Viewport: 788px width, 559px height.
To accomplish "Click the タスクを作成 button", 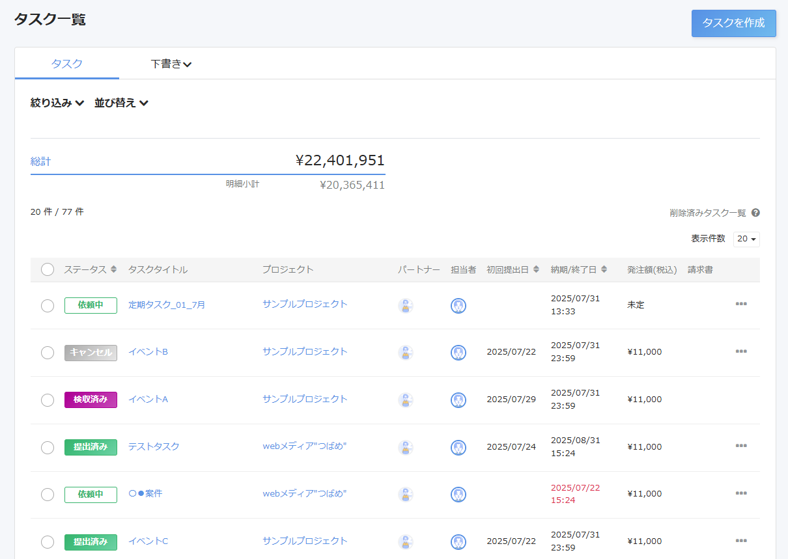I will pos(734,23).
